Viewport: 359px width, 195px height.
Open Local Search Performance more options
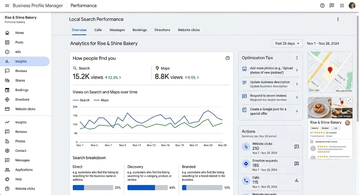point(338,20)
